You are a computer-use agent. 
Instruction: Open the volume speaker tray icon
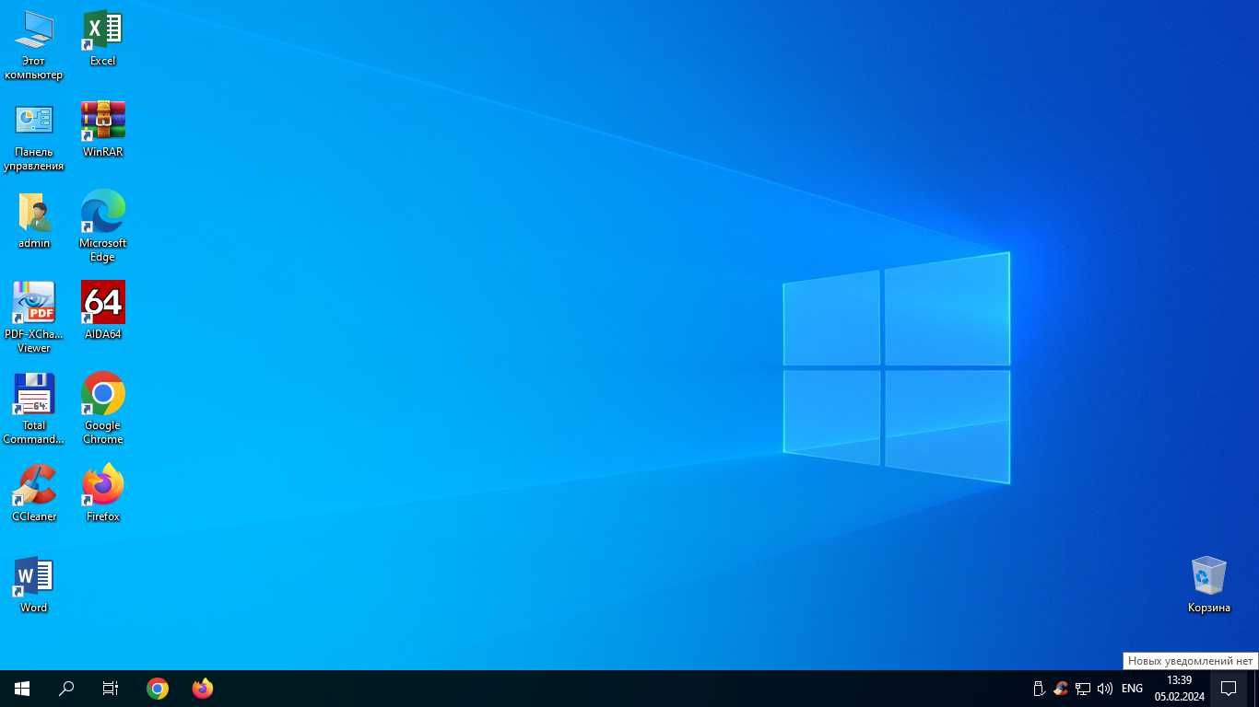pyautogui.click(x=1105, y=689)
